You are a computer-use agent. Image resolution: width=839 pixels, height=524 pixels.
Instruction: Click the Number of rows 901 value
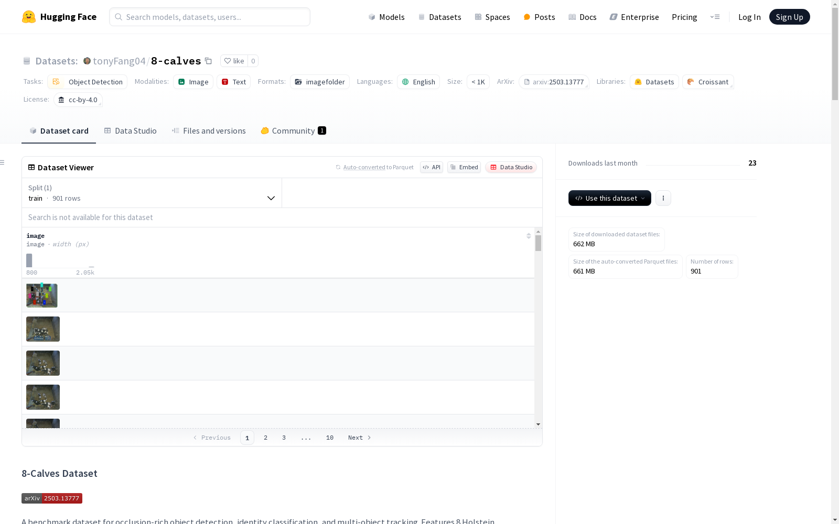click(x=696, y=271)
